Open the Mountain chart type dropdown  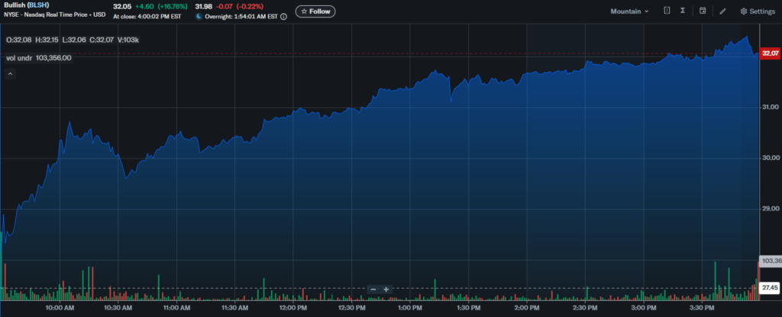pyautogui.click(x=629, y=11)
